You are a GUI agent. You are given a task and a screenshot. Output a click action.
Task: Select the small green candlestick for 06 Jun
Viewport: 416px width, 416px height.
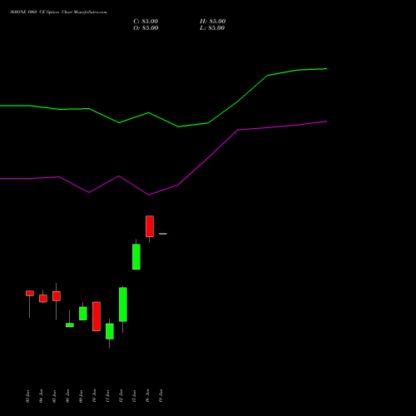[70, 325]
